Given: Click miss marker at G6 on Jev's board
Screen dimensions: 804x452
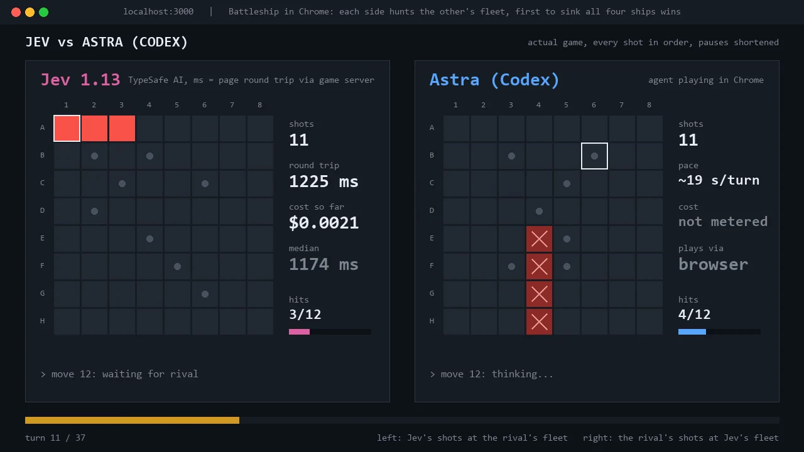Looking at the screenshot, I should [205, 294].
